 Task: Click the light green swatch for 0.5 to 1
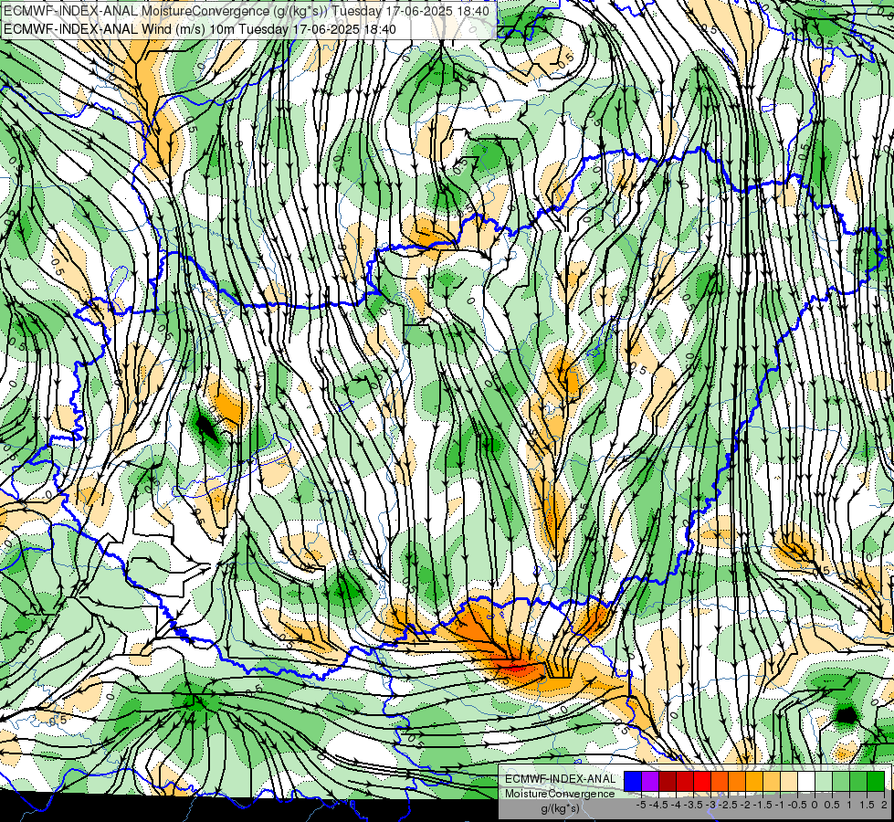coord(841,782)
